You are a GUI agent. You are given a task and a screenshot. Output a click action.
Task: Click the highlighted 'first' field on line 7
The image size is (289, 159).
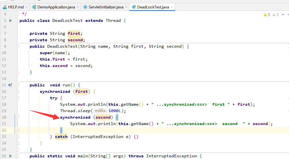pos(74,33)
